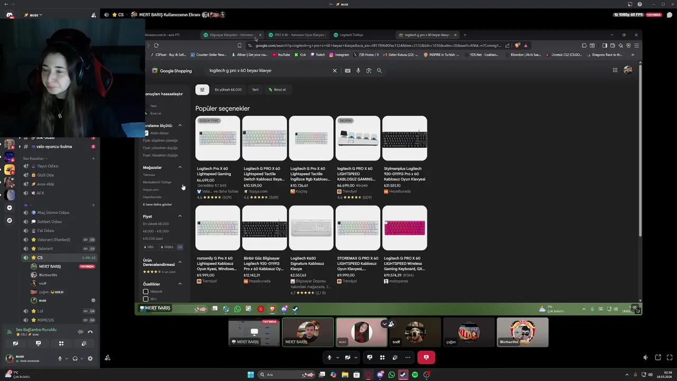Disconnect from voice via phone icon
This screenshot has width=677, height=381.
(x=90, y=332)
